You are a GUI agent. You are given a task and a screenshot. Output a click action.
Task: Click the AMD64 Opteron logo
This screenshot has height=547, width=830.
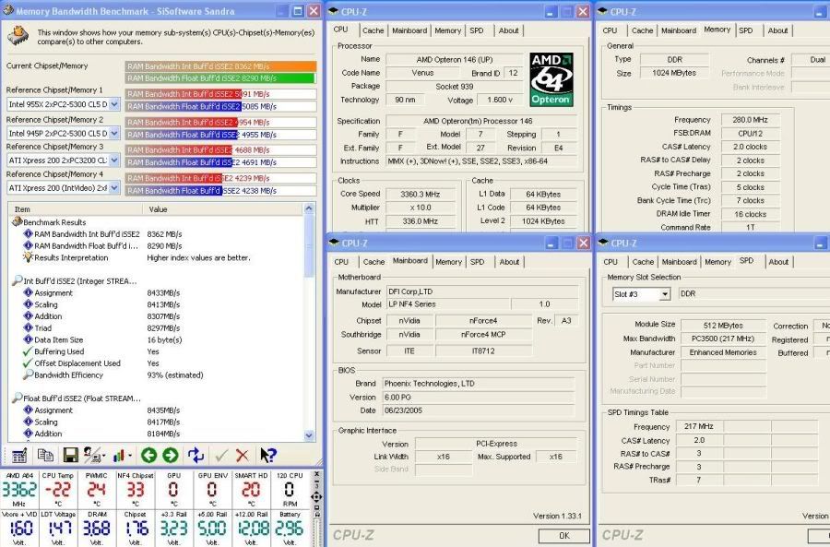pyautogui.click(x=551, y=79)
